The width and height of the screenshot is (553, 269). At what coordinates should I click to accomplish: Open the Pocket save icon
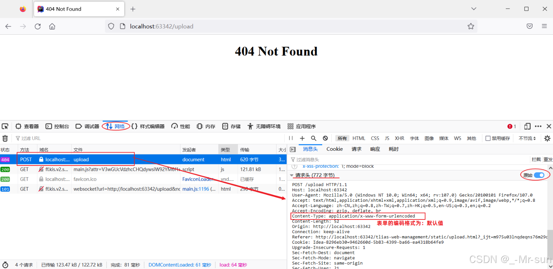(530, 26)
